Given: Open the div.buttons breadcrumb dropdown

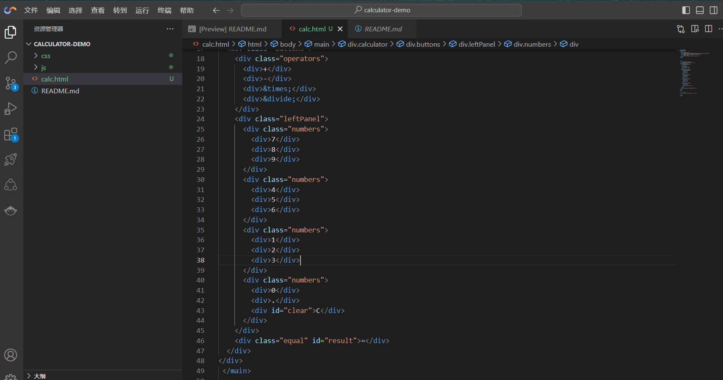Looking at the screenshot, I should click(418, 44).
